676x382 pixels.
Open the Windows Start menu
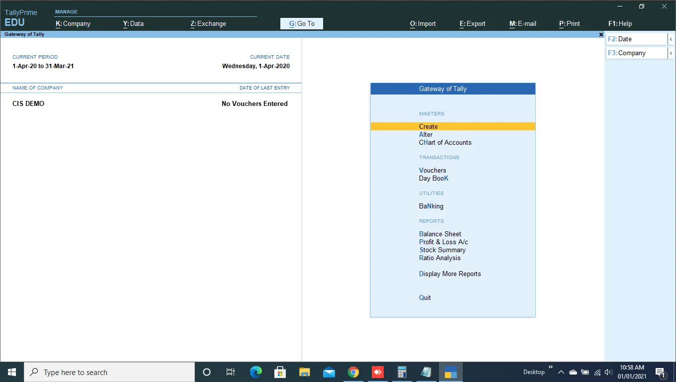click(12, 372)
